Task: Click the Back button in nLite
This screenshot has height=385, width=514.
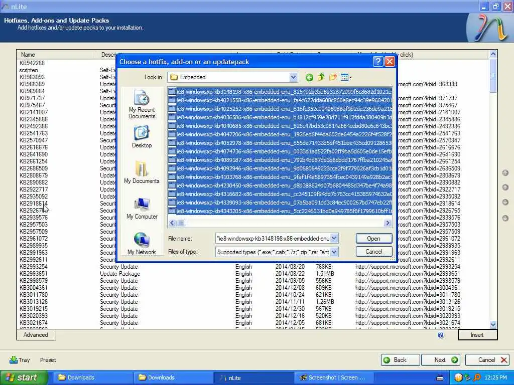Action: [x=400, y=360]
